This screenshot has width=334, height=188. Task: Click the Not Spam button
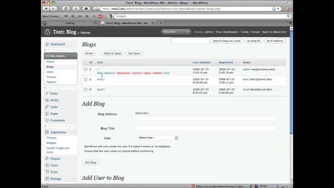click(134, 53)
